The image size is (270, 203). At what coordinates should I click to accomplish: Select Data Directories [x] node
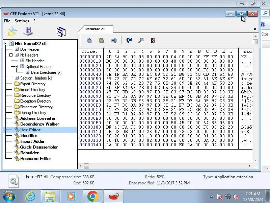[x=46, y=72]
